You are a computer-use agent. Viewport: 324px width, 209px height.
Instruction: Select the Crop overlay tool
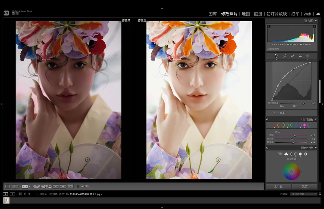coord(284,56)
